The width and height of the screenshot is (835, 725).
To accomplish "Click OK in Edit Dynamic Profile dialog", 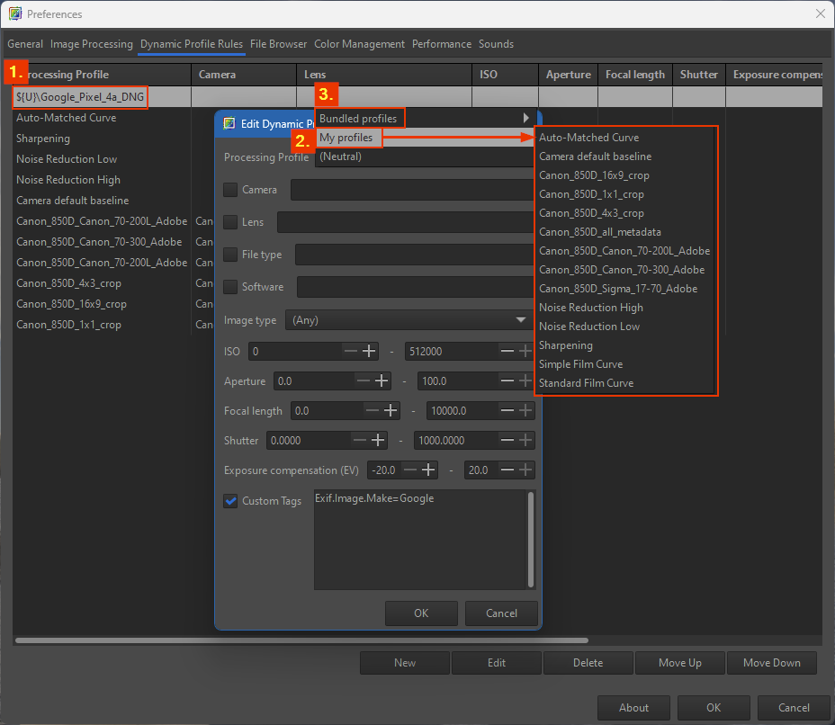I will tap(421, 613).
